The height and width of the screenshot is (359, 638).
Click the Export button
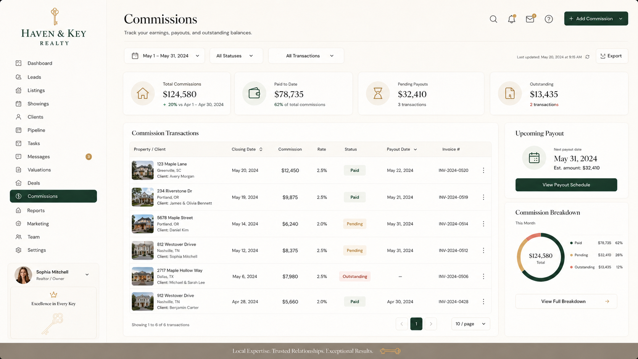pyautogui.click(x=612, y=56)
